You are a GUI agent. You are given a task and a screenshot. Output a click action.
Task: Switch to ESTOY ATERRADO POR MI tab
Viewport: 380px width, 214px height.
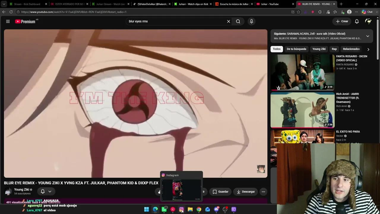click(69, 4)
